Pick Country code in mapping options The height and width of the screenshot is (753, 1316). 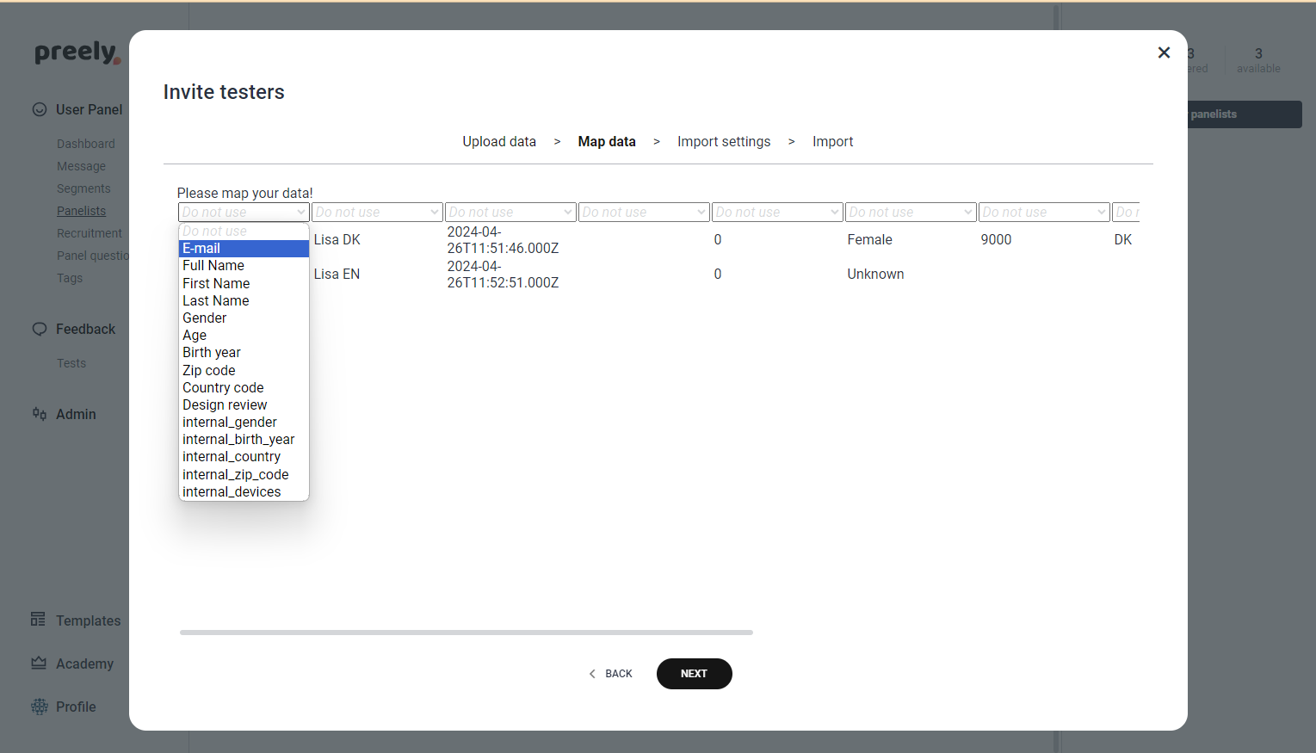(244, 387)
